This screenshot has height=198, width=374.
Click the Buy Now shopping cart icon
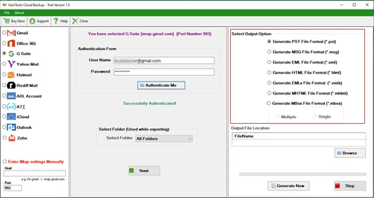[x=6, y=21]
